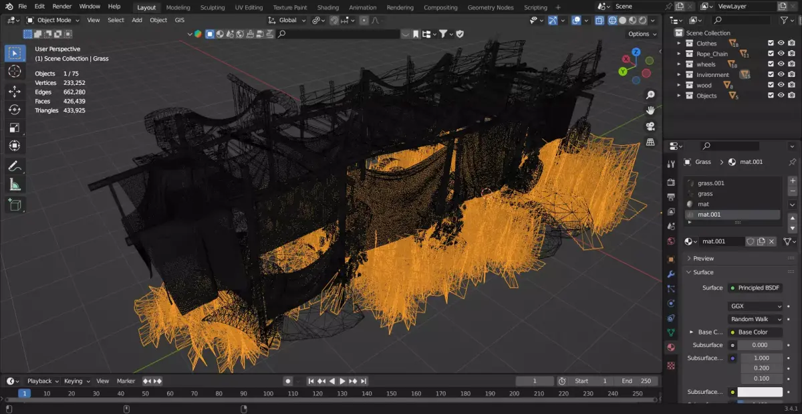Activate the Cursor tool

point(15,72)
